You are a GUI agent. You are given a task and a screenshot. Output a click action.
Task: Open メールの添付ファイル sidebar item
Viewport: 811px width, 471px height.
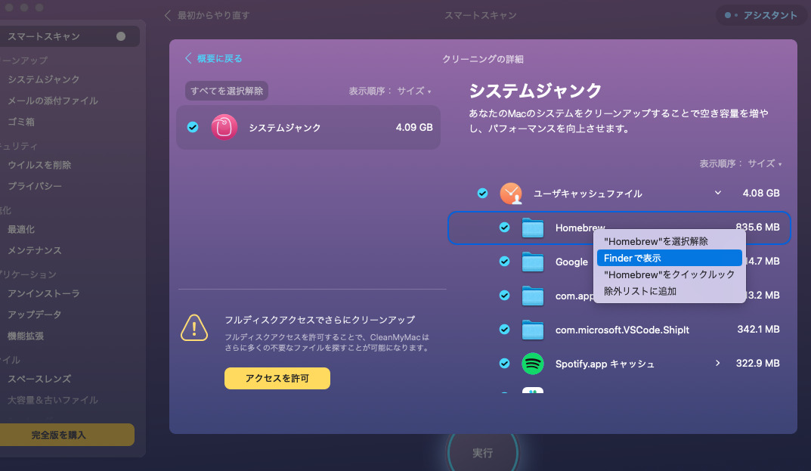pyautogui.click(x=53, y=101)
